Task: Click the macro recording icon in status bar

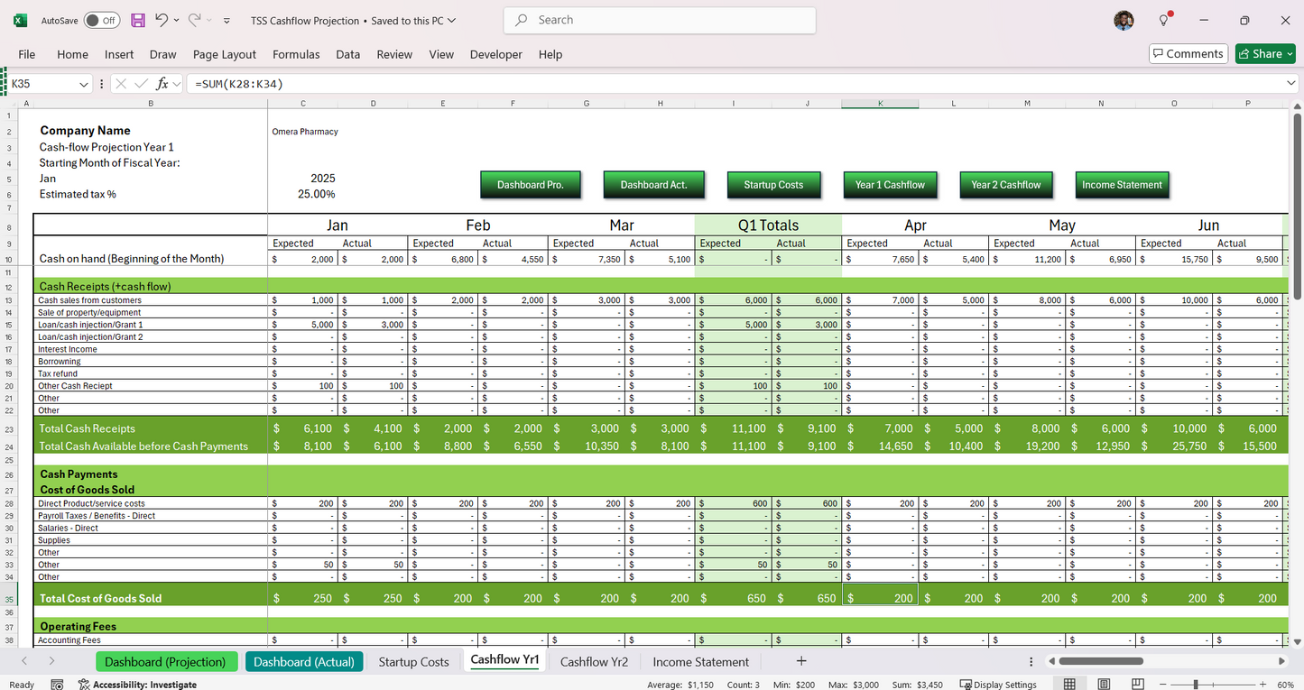Action: click(x=57, y=685)
